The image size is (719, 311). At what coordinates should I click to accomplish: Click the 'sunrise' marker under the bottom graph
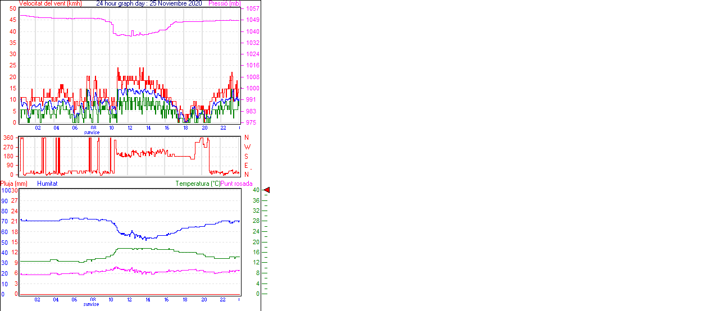(x=92, y=304)
